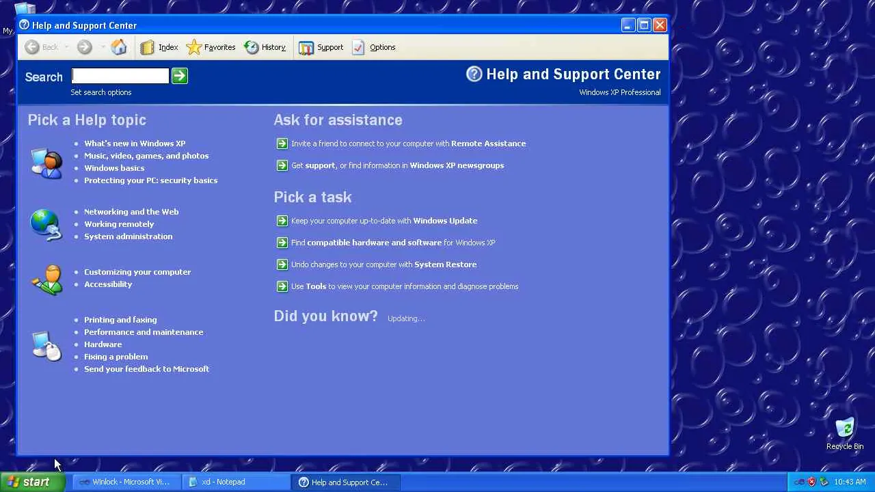
Task: Open Printing and faxing topic
Action: 120,320
